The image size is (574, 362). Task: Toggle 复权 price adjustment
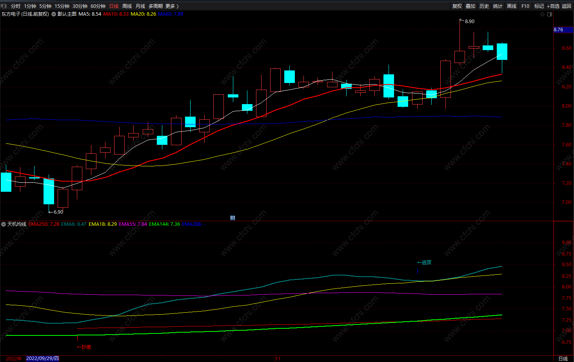point(457,6)
